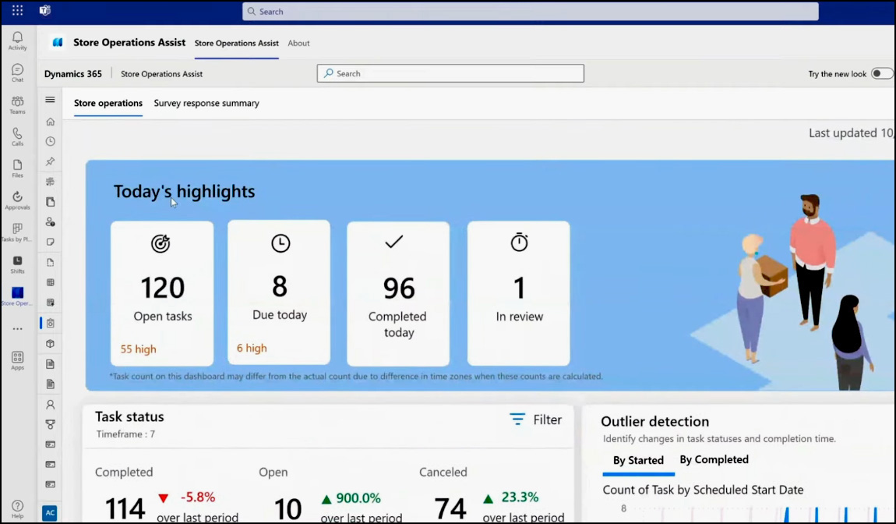Collapse the Dynamics site map hamburger menu
896x524 pixels.
pyautogui.click(x=51, y=100)
